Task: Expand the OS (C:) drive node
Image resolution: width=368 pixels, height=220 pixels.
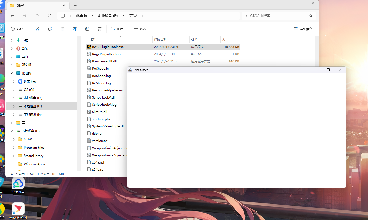Action: (x=14, y=90)
